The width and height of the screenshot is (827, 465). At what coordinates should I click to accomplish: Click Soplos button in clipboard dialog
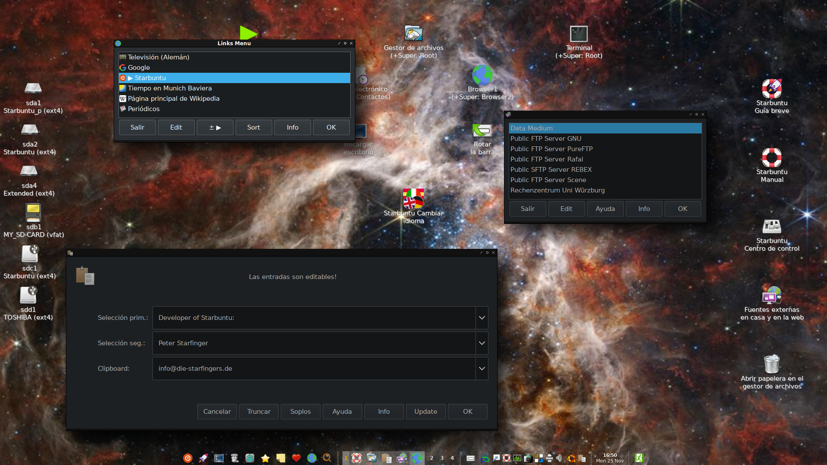tap(301, 412)
